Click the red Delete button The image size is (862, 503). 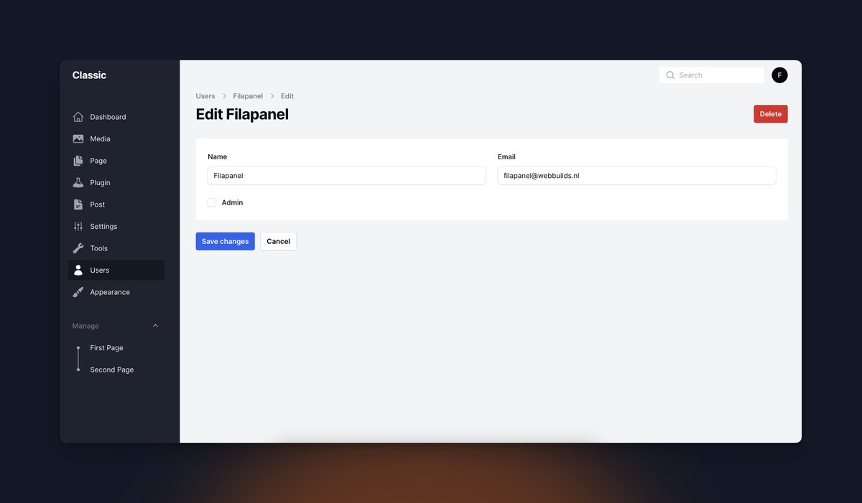tap(770, 113)
